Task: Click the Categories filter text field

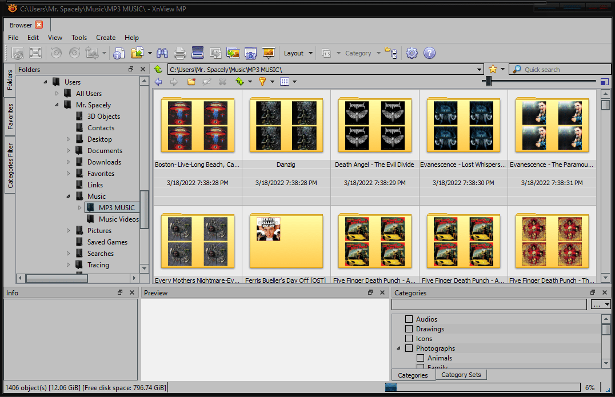Action: click(489, 304)
